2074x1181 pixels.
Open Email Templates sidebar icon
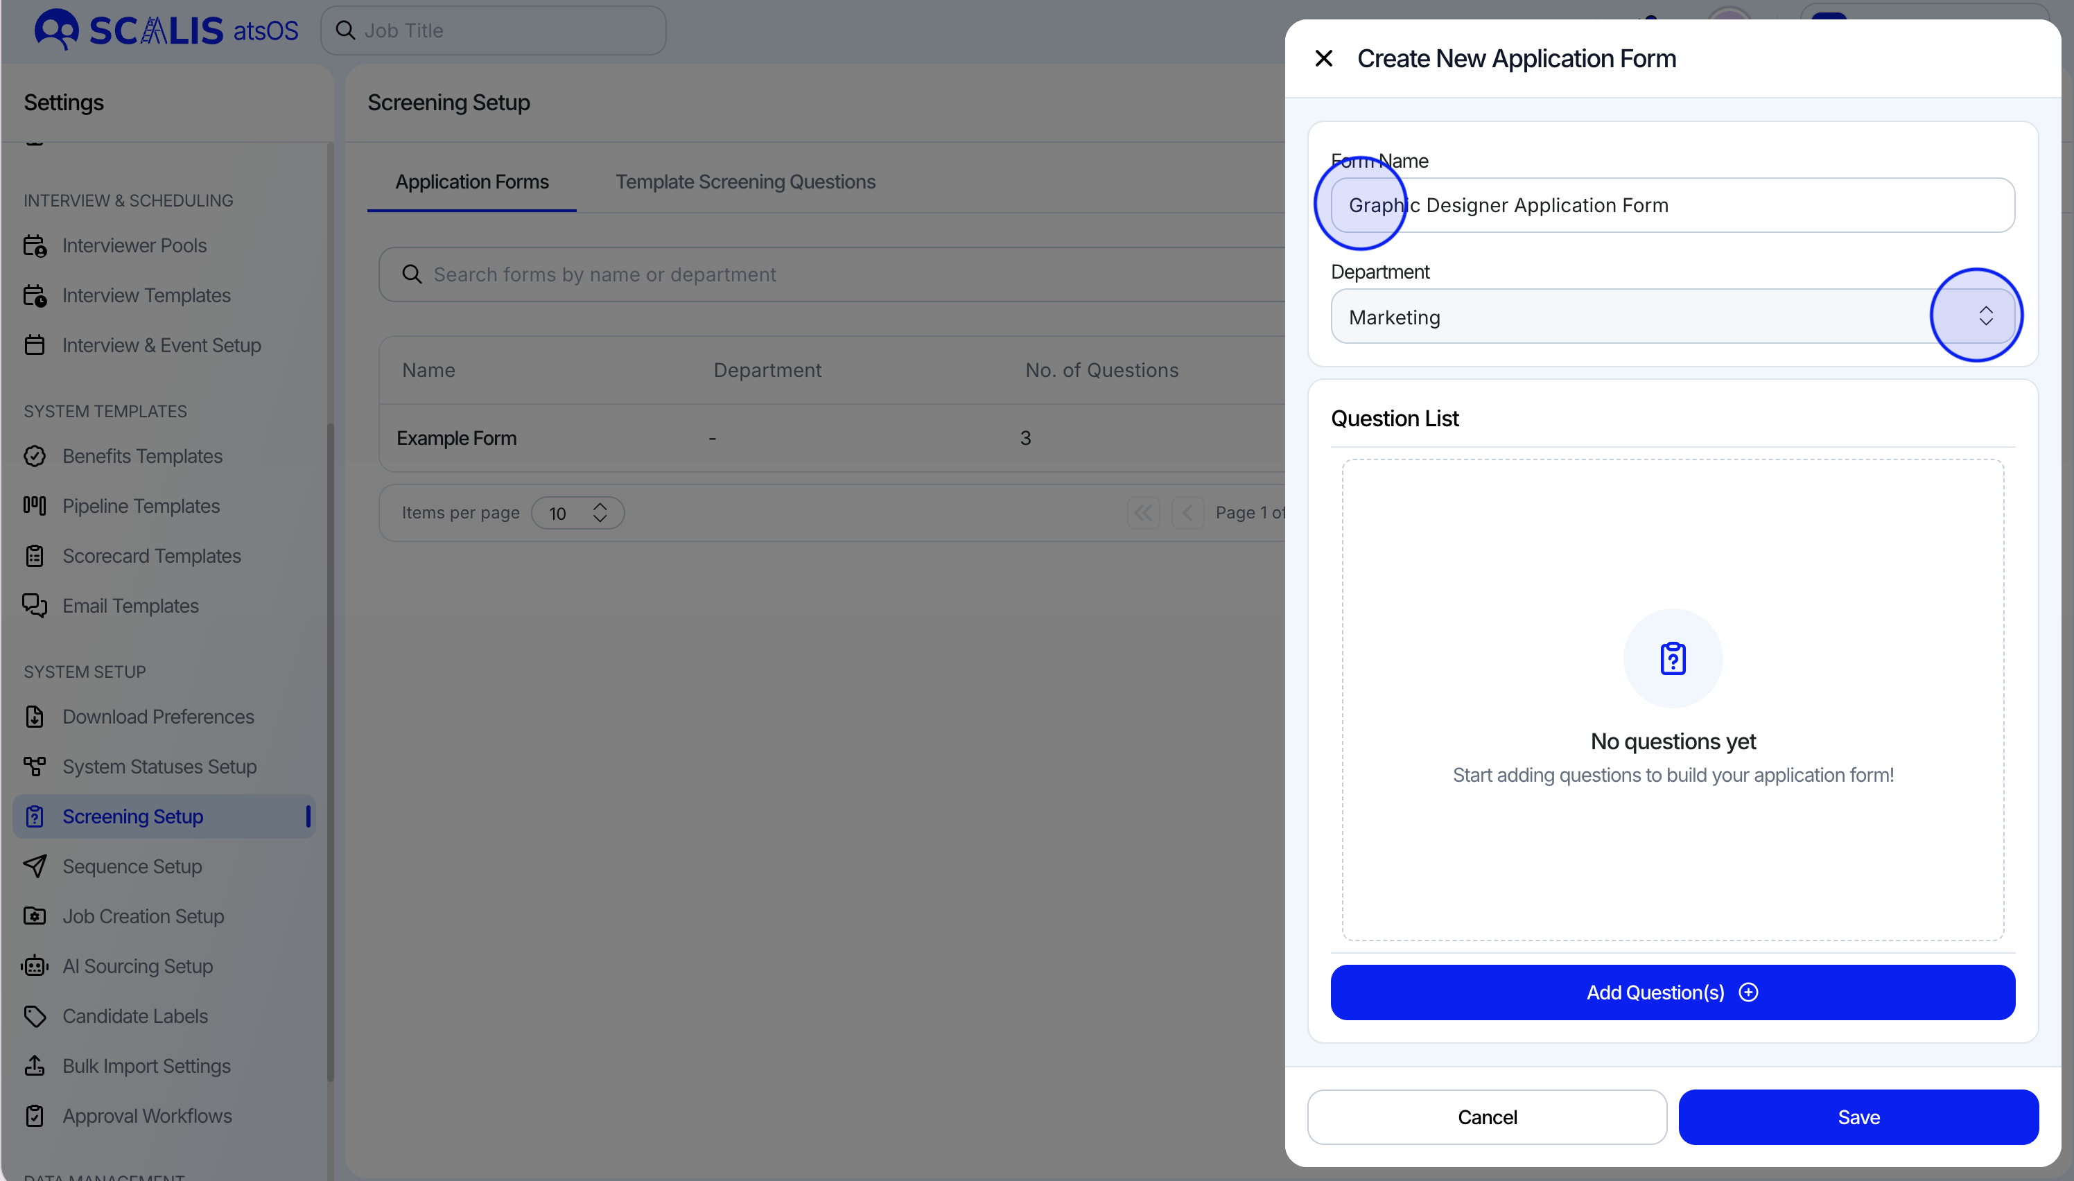coord(34,606)
